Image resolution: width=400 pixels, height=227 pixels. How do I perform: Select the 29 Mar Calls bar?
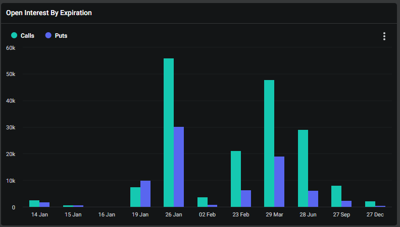point(269,143)
